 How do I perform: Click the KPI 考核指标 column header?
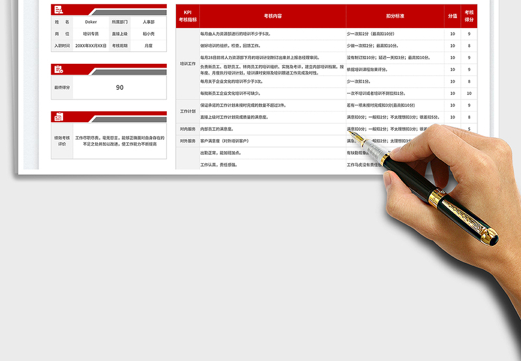pos(188,16)
